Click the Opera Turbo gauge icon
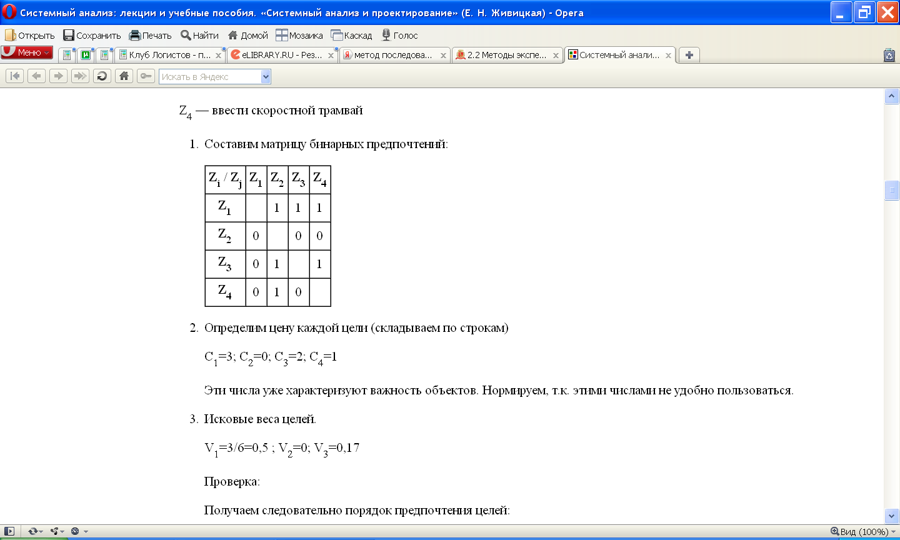The image size is (900, 540). tap(75, 531)
